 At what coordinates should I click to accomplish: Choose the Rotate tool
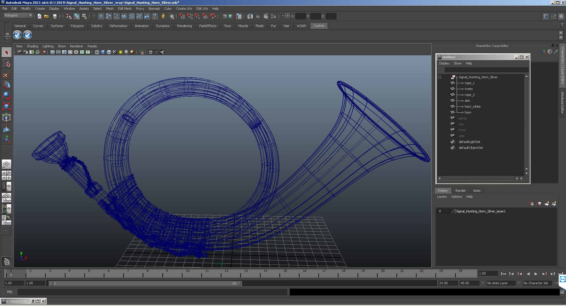tap(6, 96)
